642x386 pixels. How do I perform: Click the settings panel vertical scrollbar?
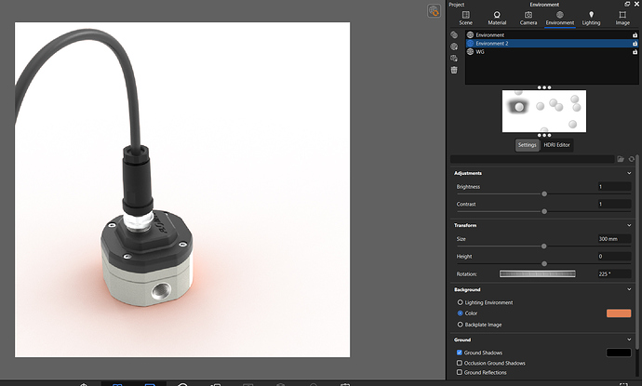coord(636,254)
